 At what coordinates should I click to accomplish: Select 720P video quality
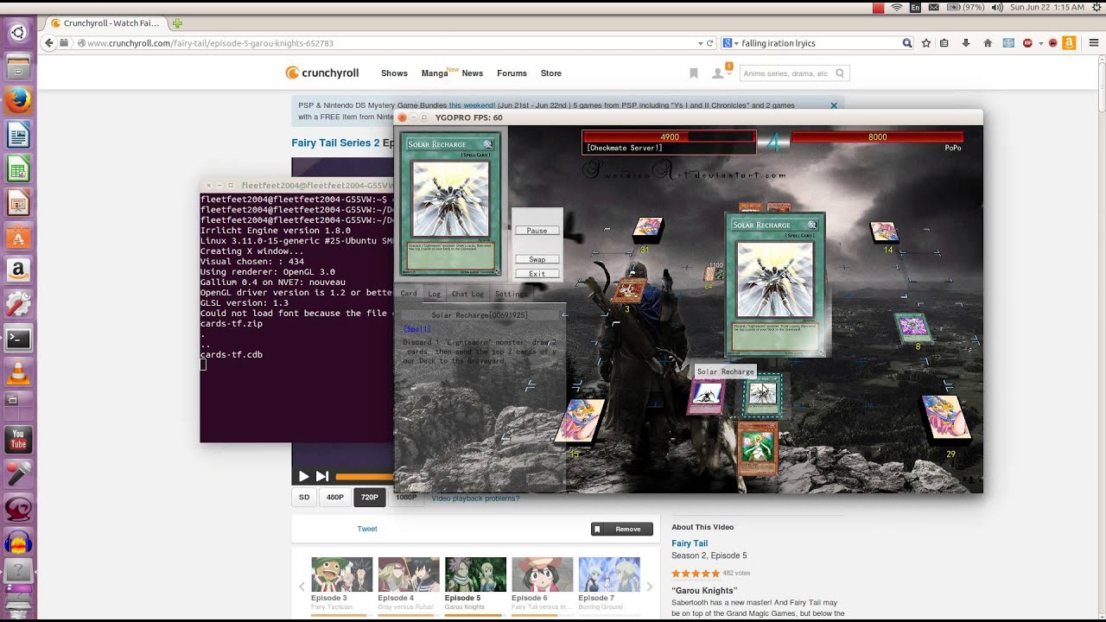pos(370,498)
